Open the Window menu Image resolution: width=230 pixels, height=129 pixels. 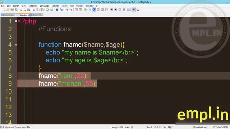click(89, 6)
